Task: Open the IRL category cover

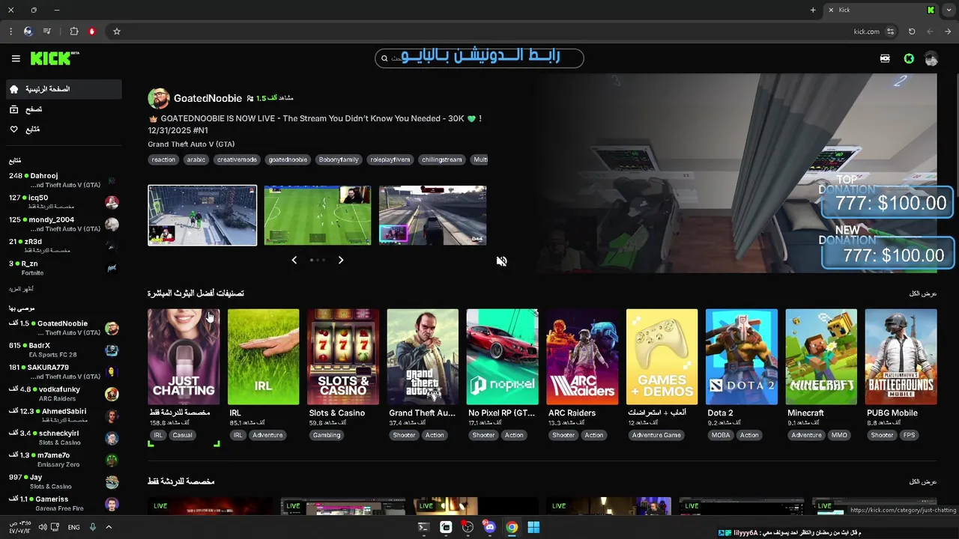Action: [x=263, y=356]
